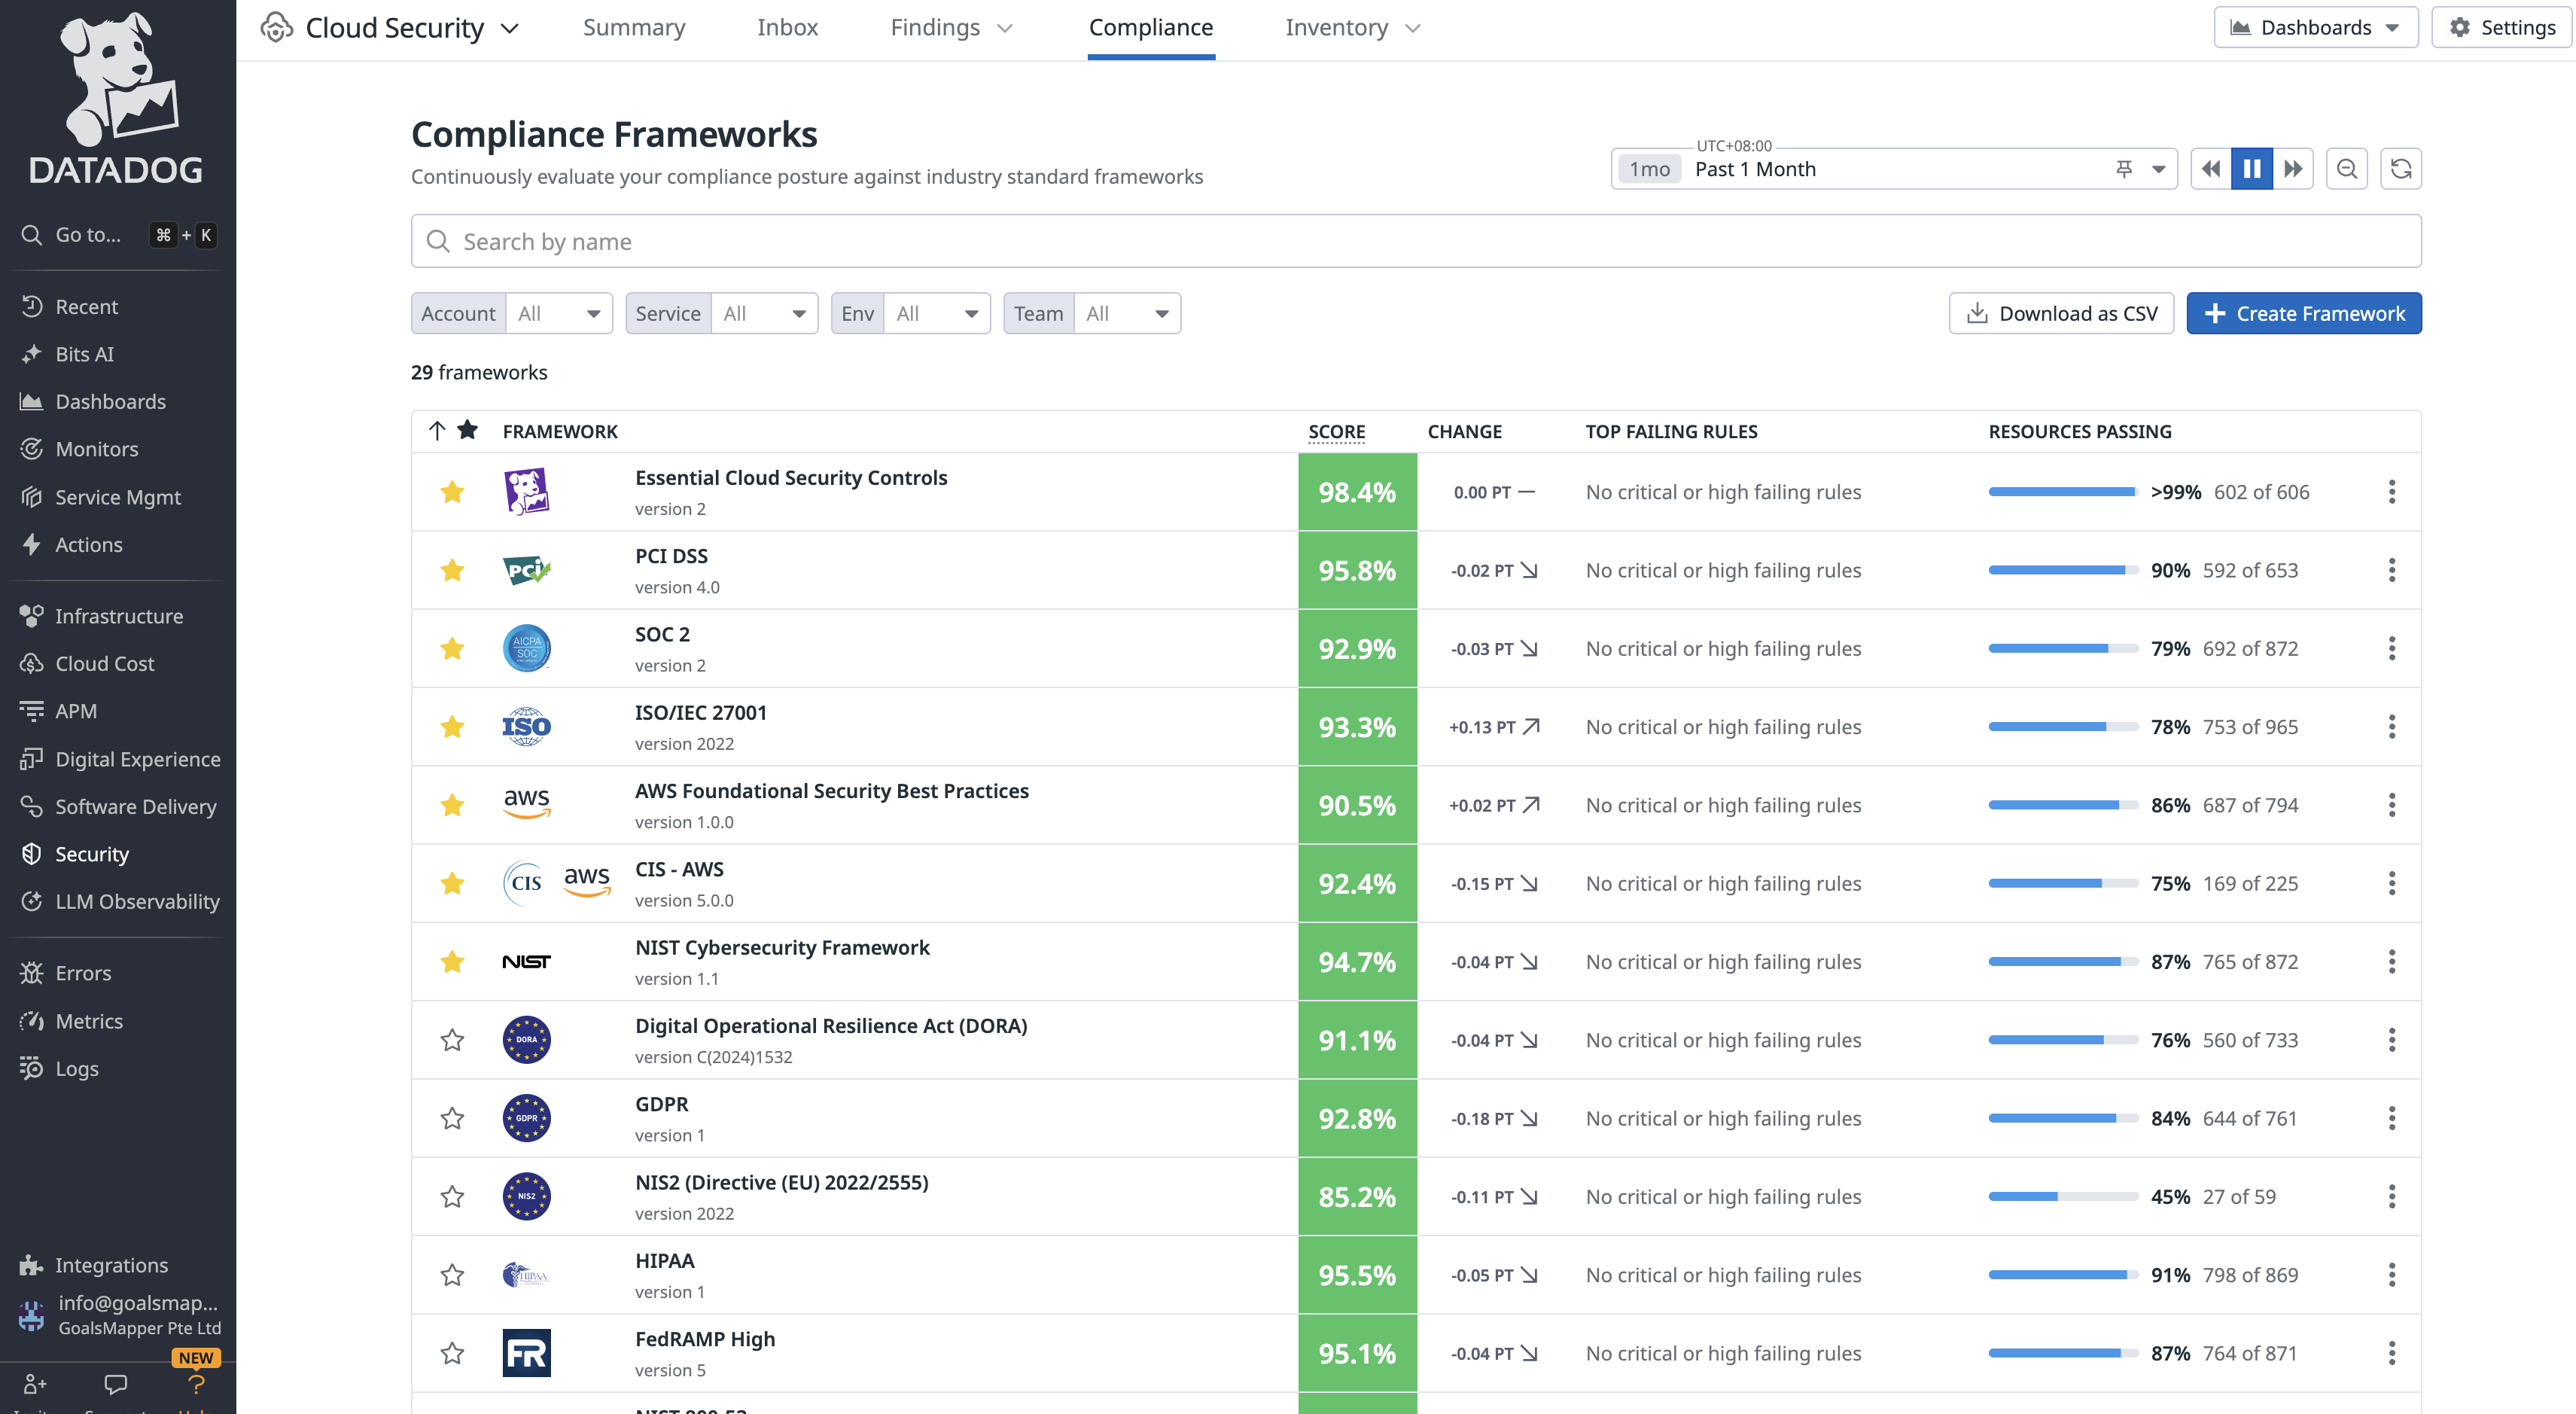The width and height of the screenshot is (2576, 1414).
Task: Click Create Framework button
Action: (2303, 314)
